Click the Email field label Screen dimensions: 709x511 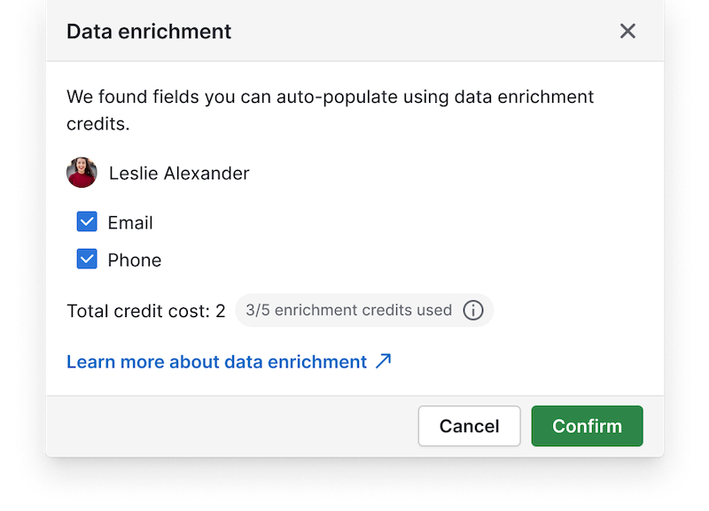point(130,223)
